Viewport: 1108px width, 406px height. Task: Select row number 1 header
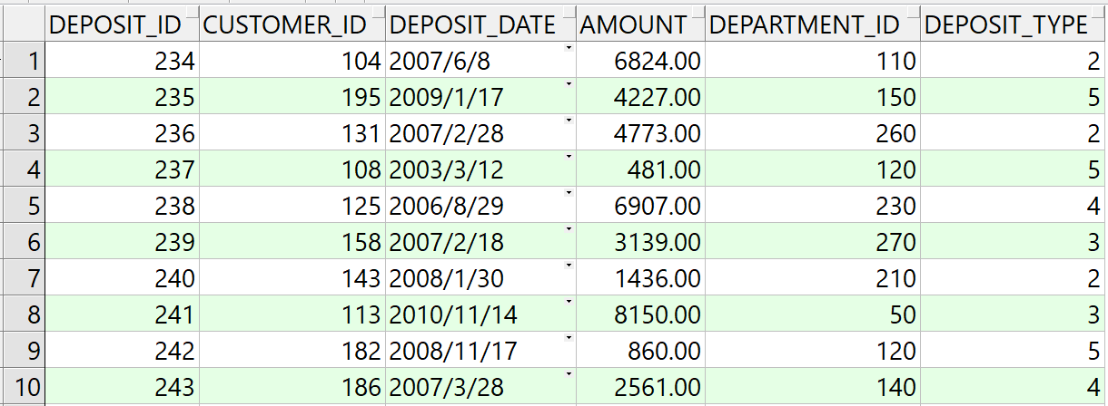(22, 62)
